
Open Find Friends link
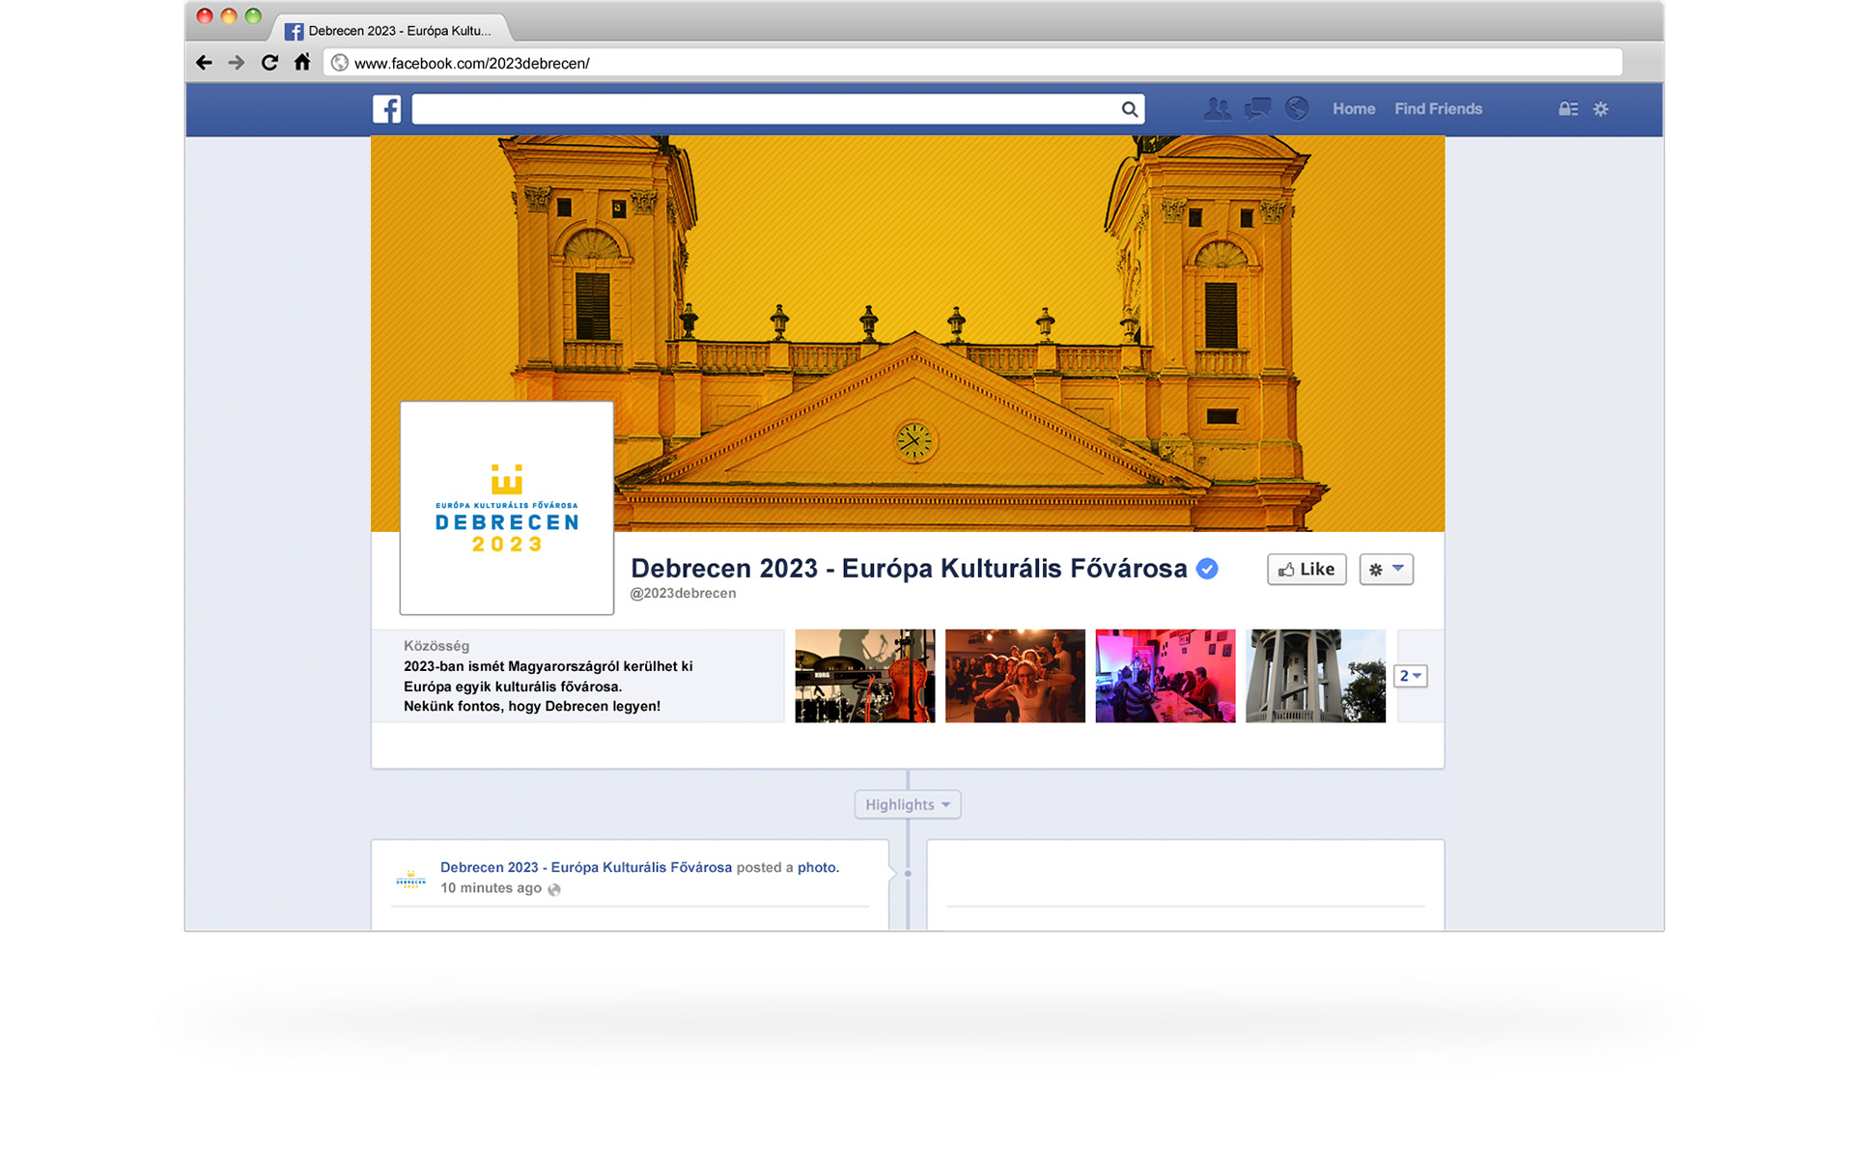1438,109
